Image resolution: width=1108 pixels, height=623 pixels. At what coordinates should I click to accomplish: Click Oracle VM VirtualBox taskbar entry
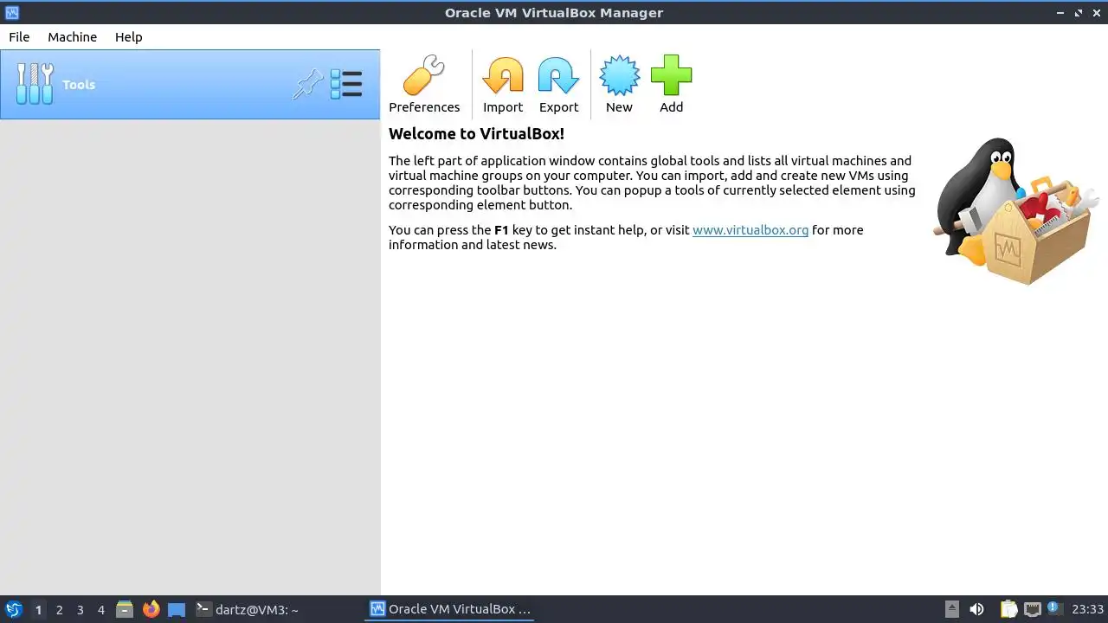(450, 609)
